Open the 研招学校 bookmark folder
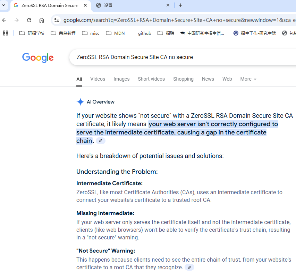 (x=32, y=33)
